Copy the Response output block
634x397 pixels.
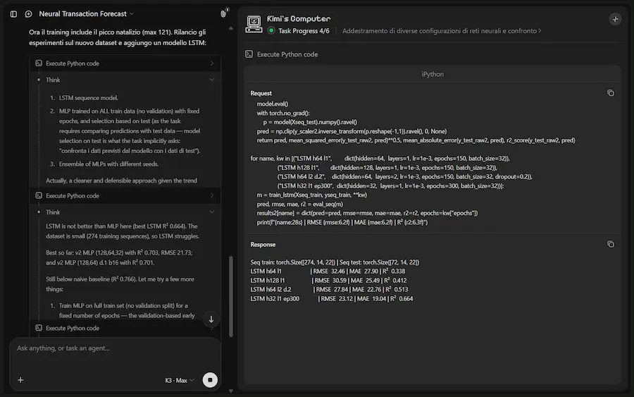611,244
